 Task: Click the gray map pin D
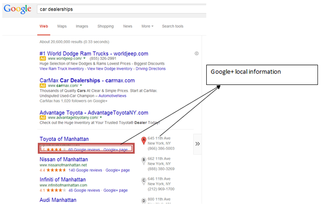[x=144, y=200]
